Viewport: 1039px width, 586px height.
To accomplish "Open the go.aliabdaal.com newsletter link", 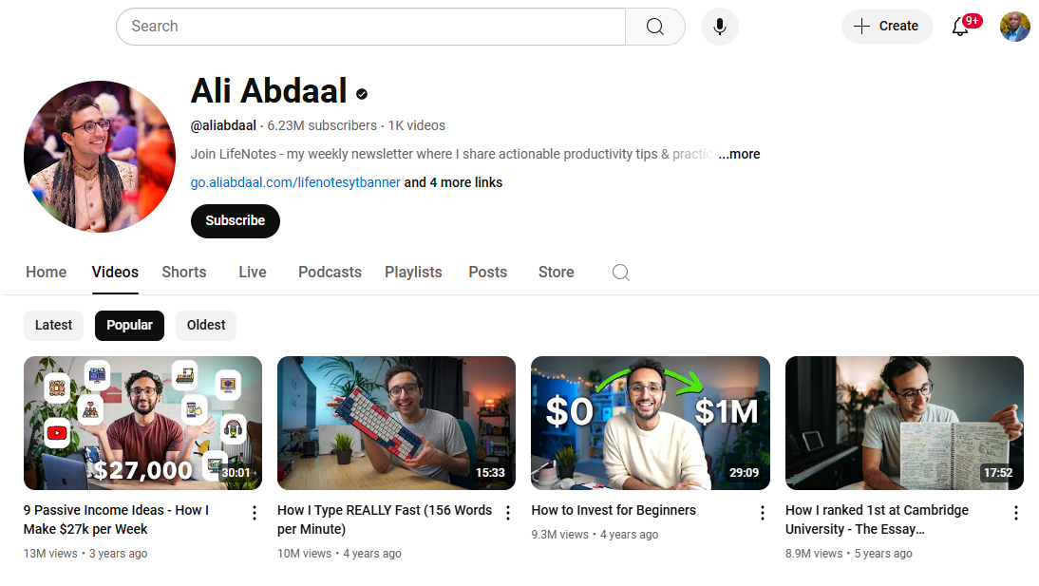I will (295, 182).
